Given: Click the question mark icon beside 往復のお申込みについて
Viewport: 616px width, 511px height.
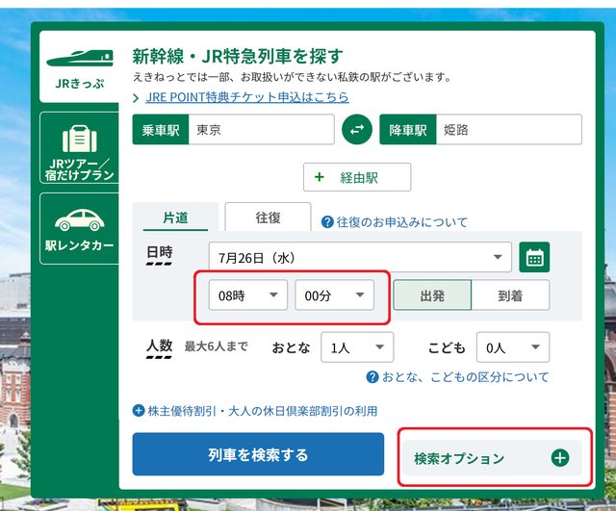Looking at the screenshot, I should [327, 221].
